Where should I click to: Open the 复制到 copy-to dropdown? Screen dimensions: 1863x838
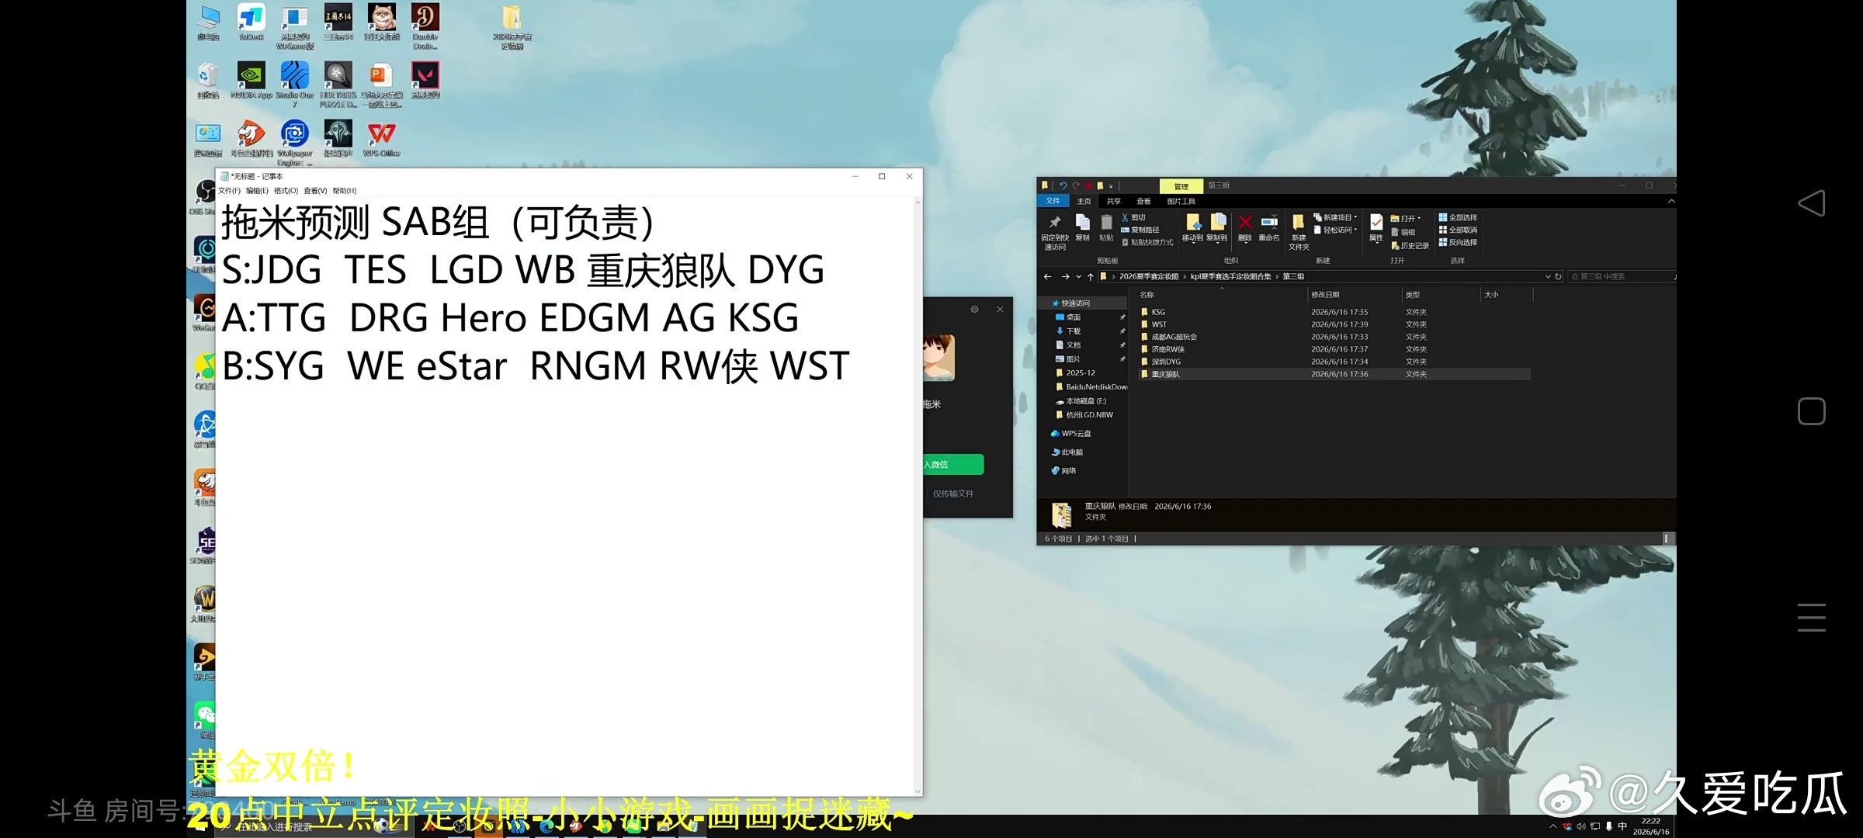pos(1217,228)
